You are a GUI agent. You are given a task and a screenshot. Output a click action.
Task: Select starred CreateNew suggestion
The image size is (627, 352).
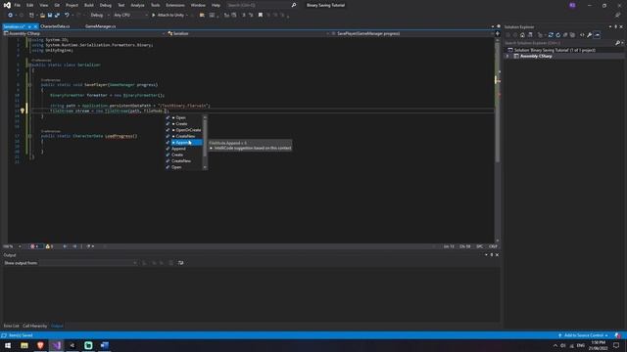point(184,136)
